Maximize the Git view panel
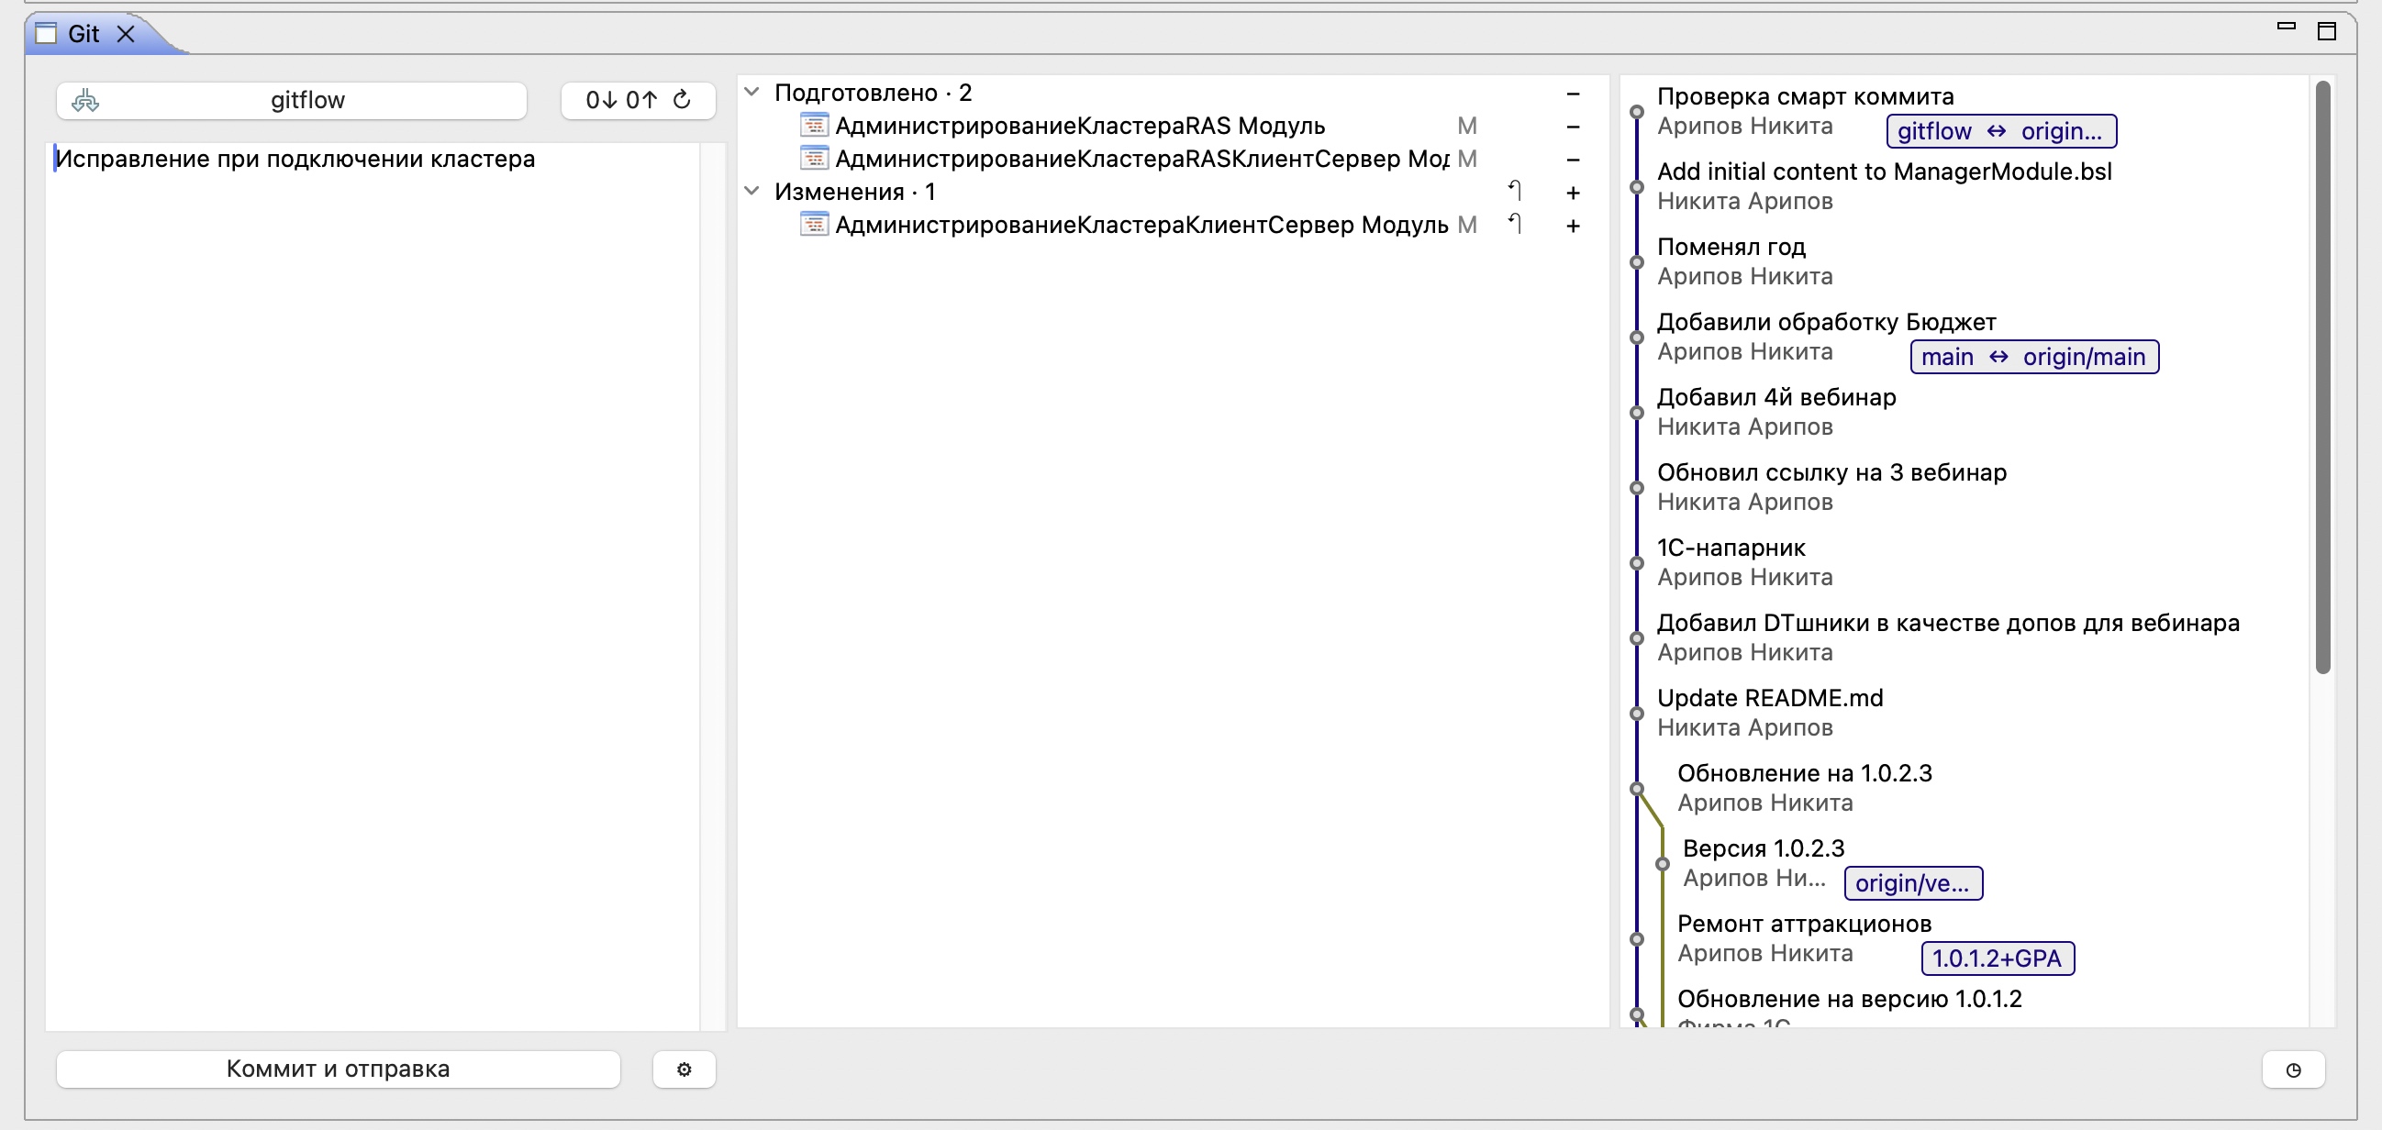The width and height of the screenshot is (2382, 1130). [2328, 30]
